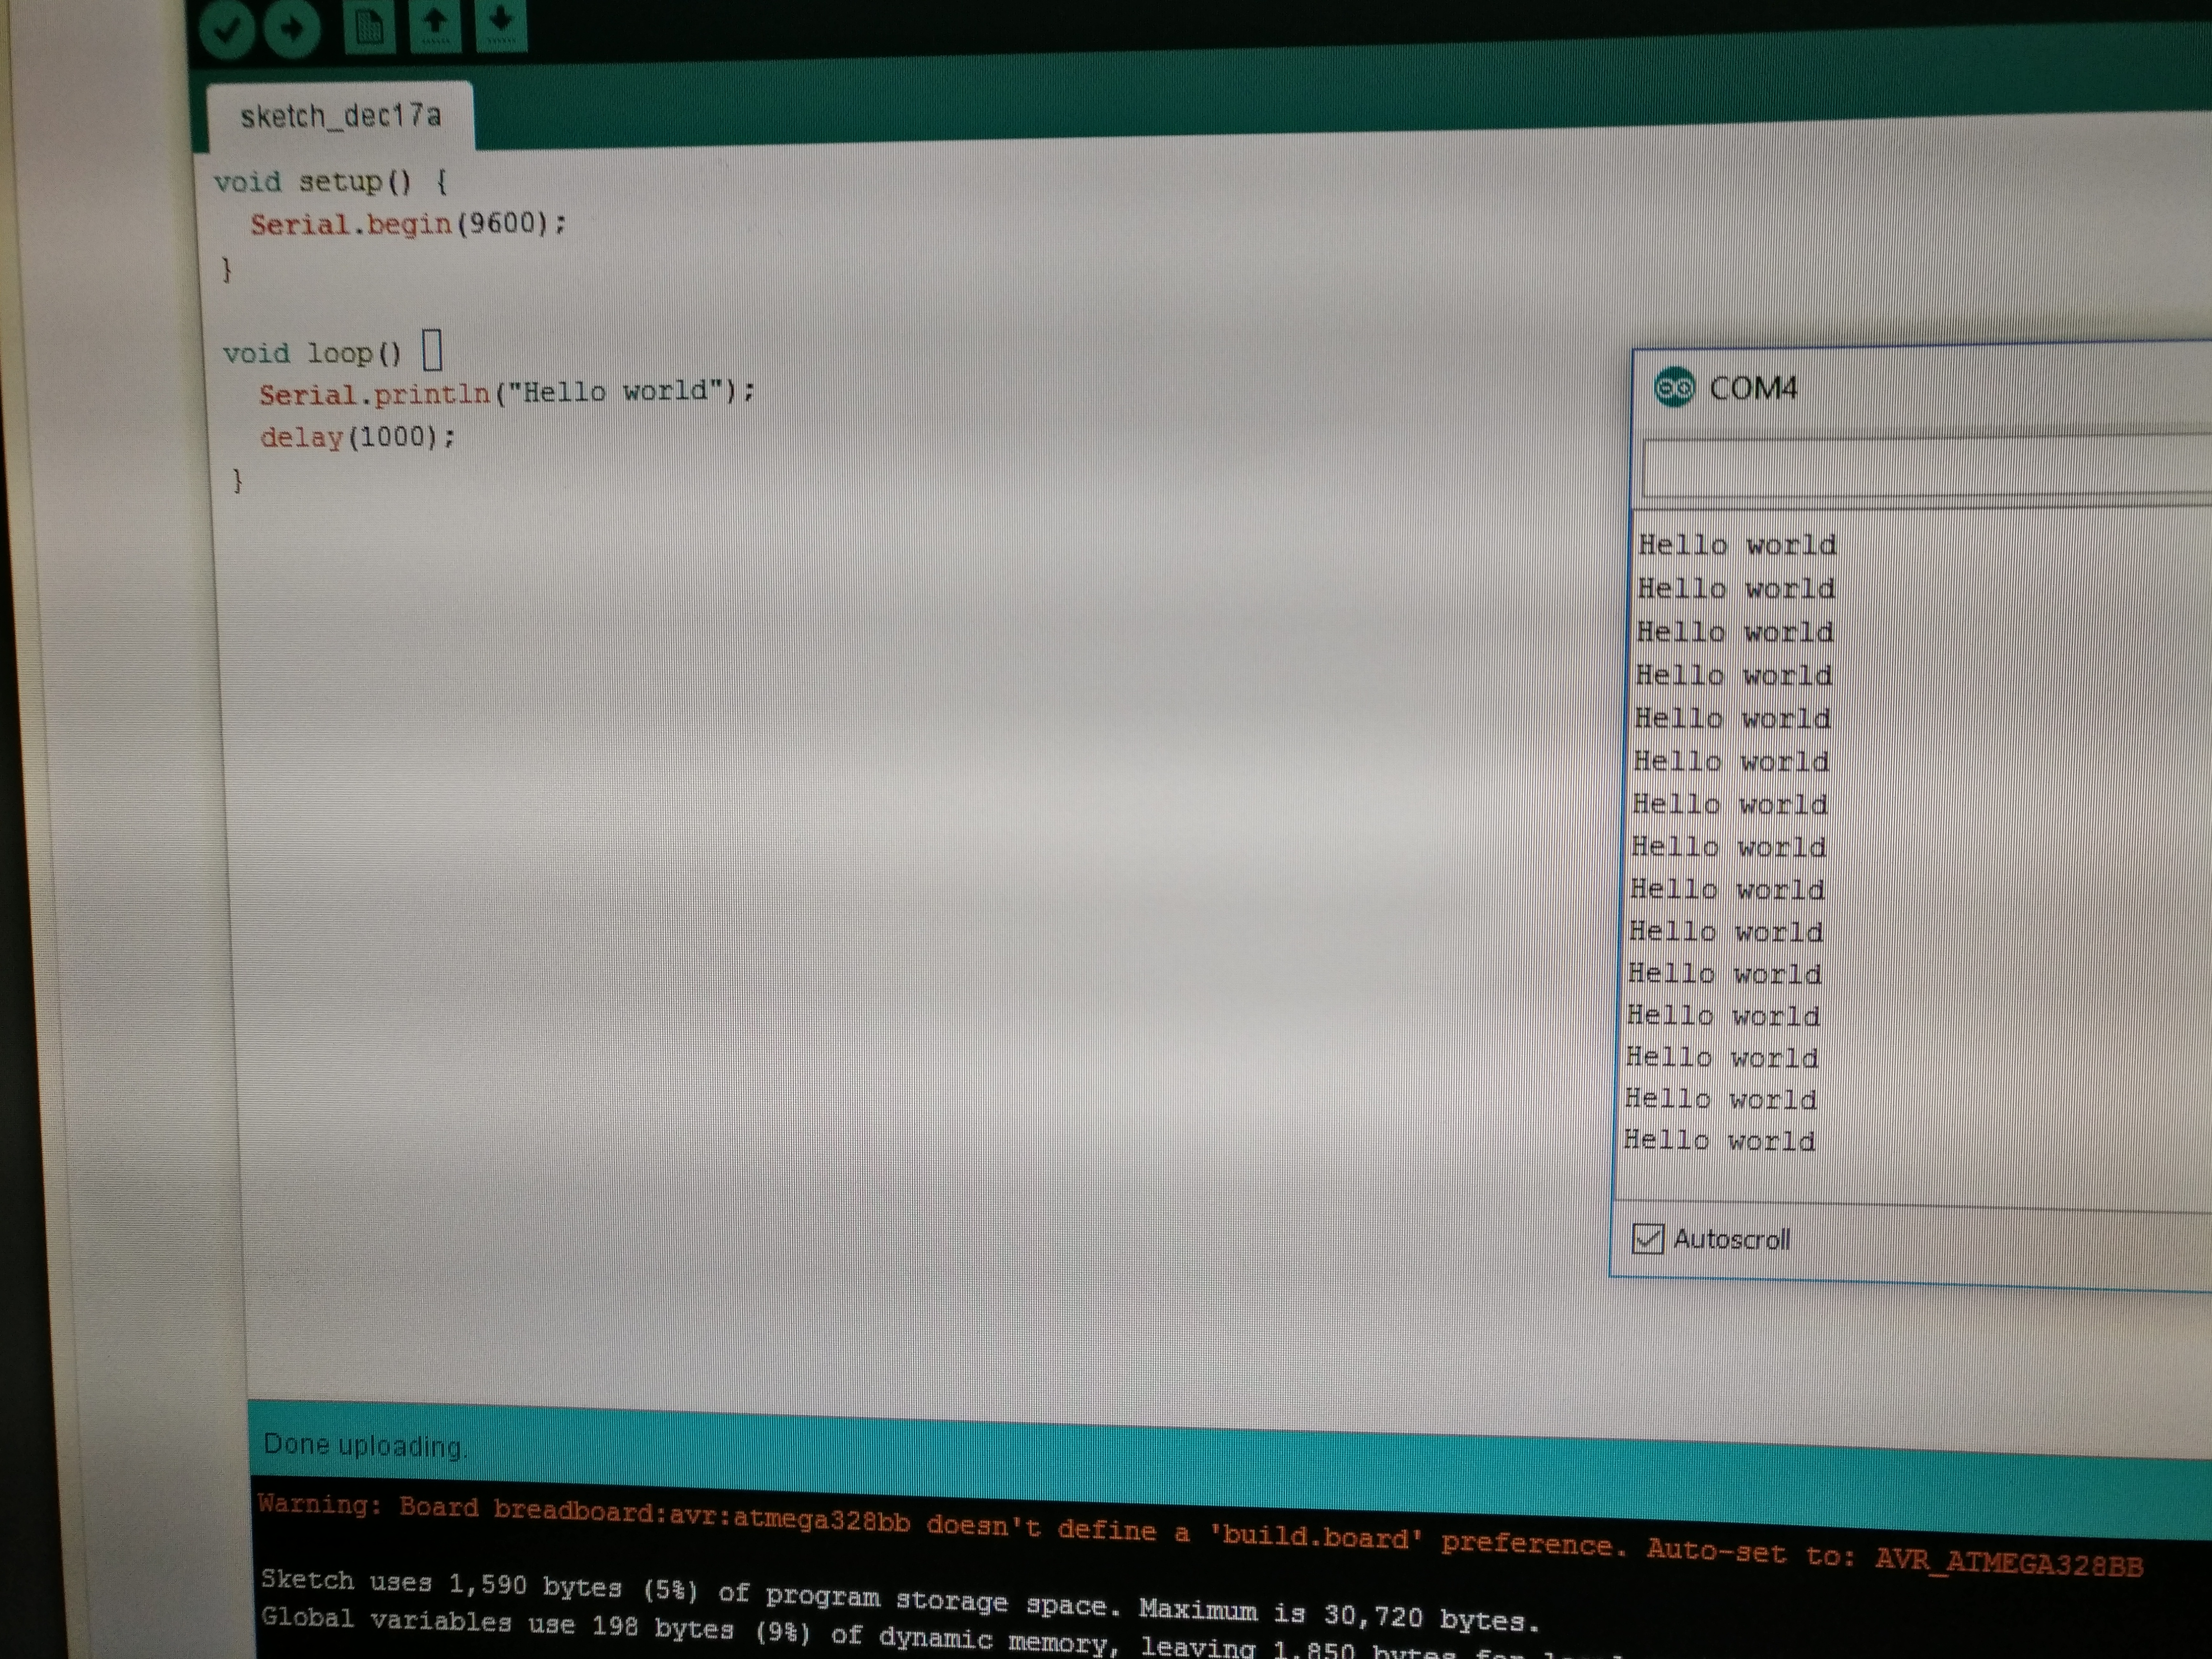Toggle the Autoscroll checkbox
The image size is (2212, 1659).
click(1647, 1238)
